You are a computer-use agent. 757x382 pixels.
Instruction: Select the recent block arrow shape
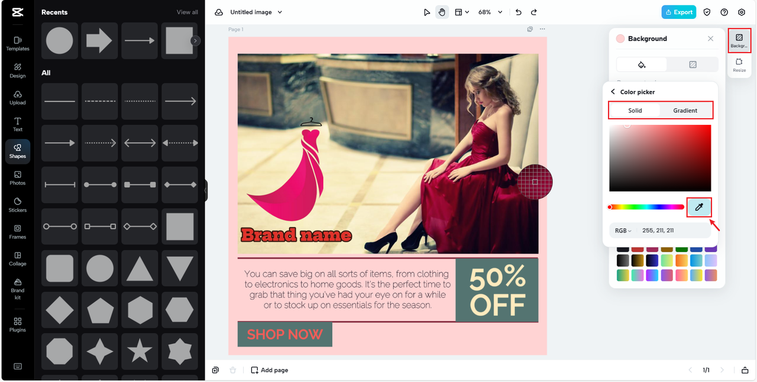99,41
